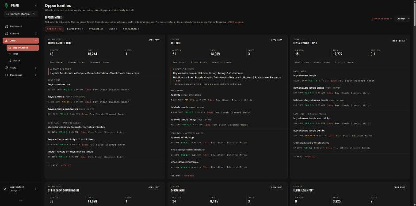
Task: Click 'Open SEO' at Hoysala Architecture card bottom
Action: click(x=66, y=165)
